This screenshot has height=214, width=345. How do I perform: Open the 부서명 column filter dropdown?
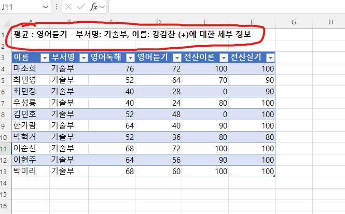click(x=82, y=58)
